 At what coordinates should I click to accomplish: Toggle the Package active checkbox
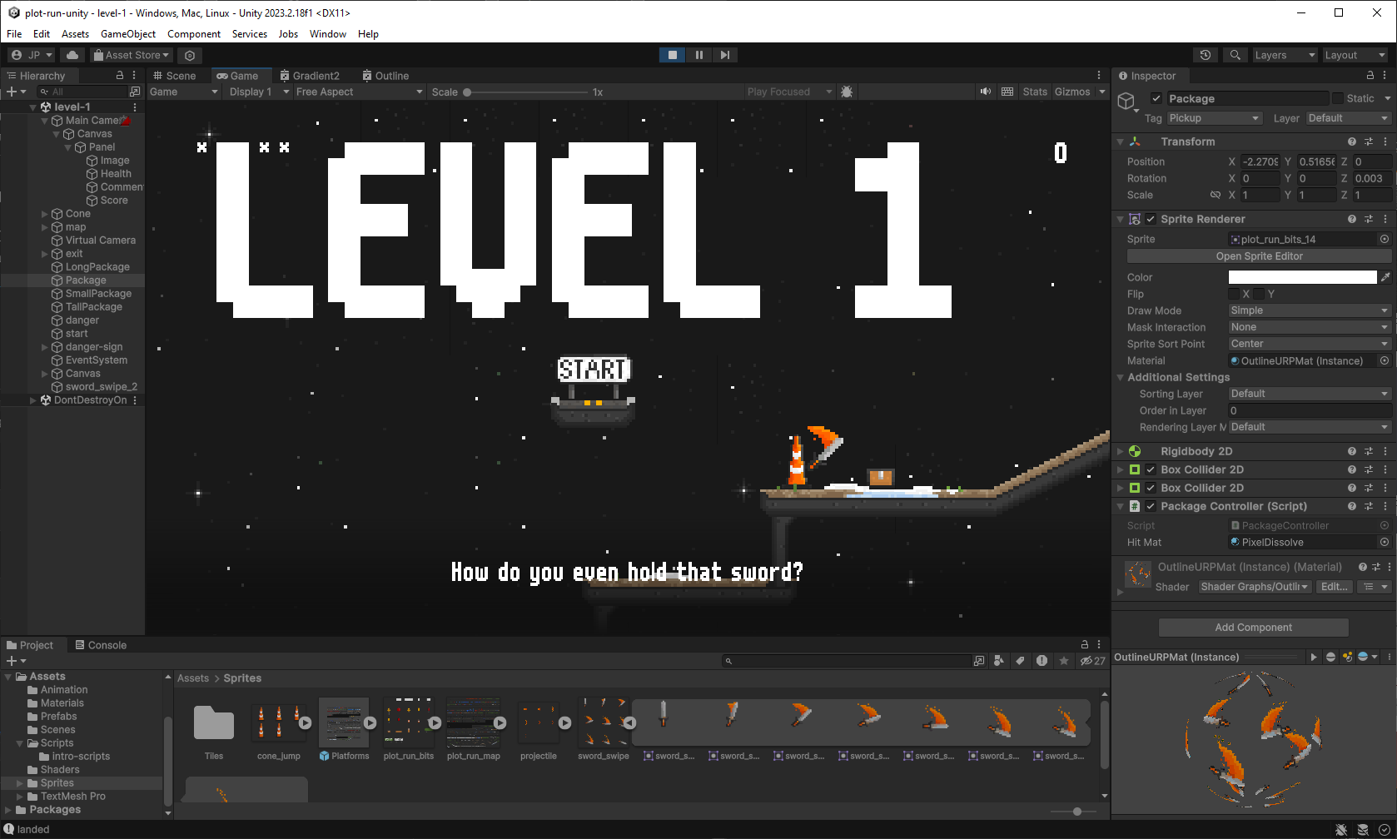1156,98
